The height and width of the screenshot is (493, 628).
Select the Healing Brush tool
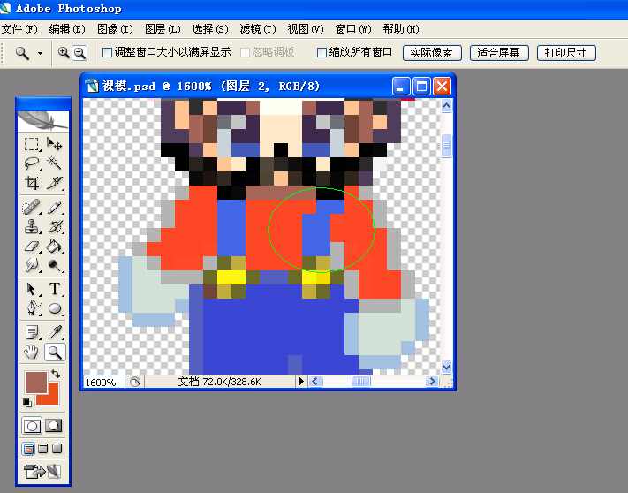(x=32, y=208)
